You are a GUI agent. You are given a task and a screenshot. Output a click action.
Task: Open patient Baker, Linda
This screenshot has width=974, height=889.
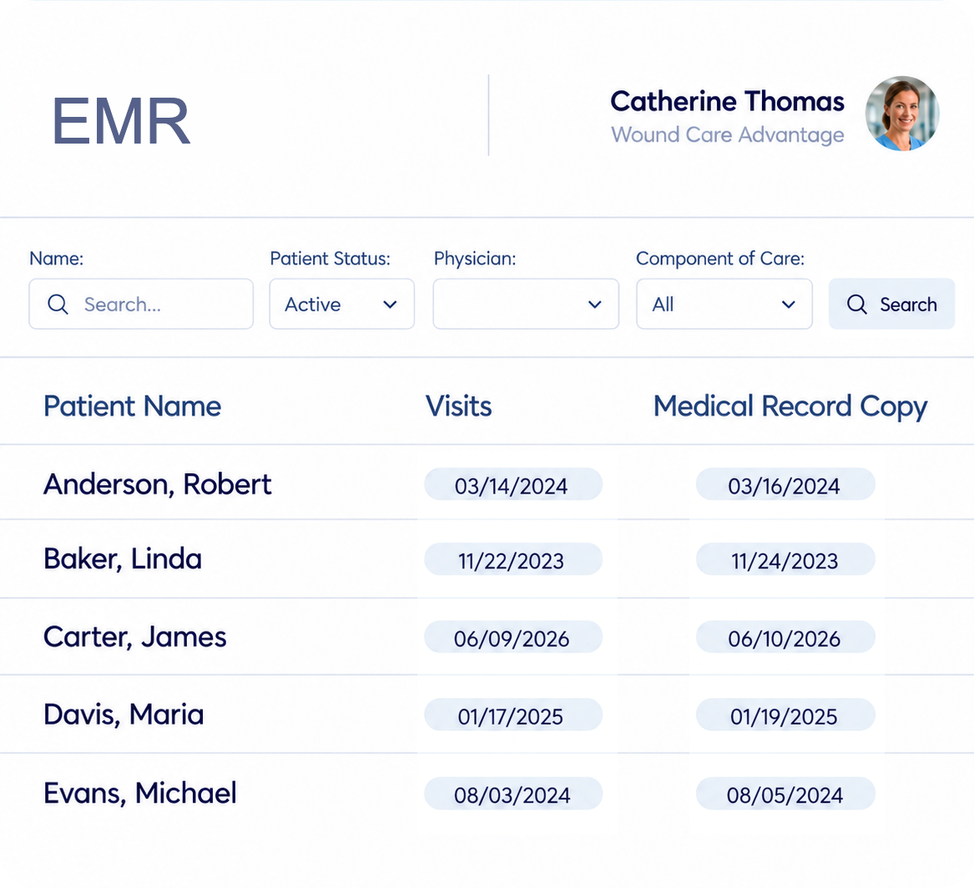(123, 559)
